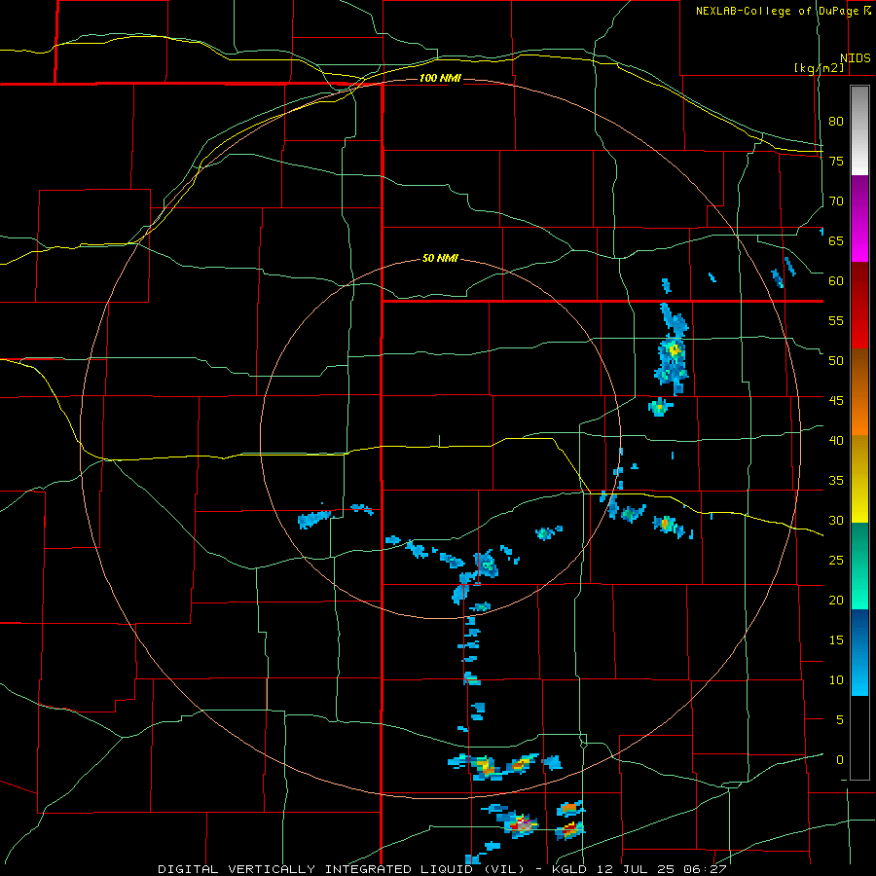
Task: Pick the red color bar segment
Action: (859, 306)
